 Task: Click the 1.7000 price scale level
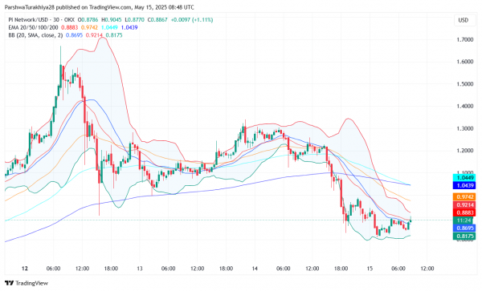pyautogui.click(x=465, y=39)
